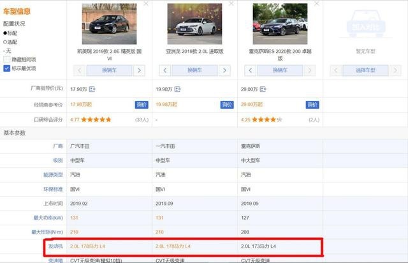Click the 环保标准 parameter label
Image resolution: width=408 pixels, height=263 pixels.
(53, 189)
